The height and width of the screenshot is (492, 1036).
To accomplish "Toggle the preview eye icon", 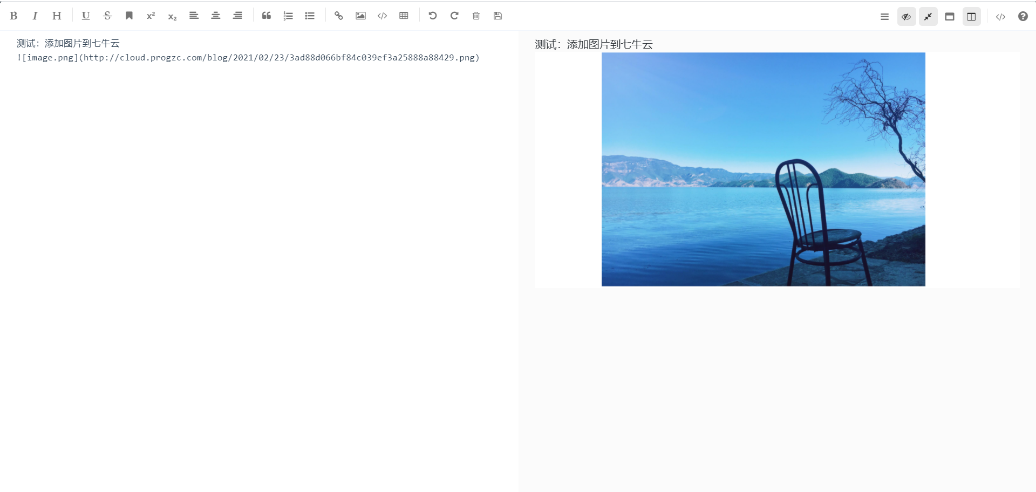I will tap(906, 17).
